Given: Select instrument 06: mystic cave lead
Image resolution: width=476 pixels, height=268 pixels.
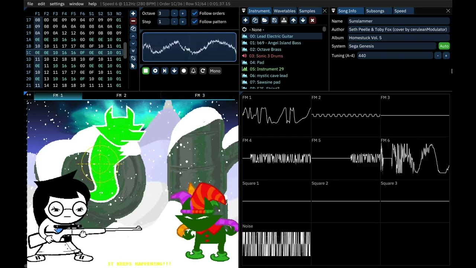Looking at the screenshot, I should [282, 76].
